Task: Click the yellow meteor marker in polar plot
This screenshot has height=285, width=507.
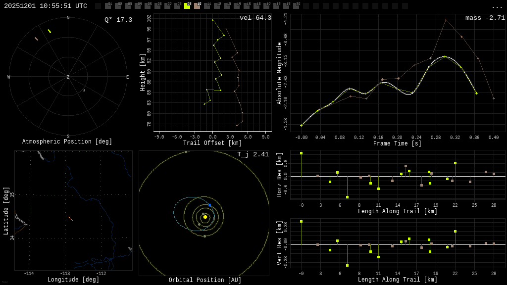Action: pyautogui.click(x=49, y=31)
